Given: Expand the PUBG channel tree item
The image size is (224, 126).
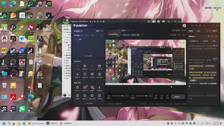Looking at the screenshot, I should tap(65, 60).
